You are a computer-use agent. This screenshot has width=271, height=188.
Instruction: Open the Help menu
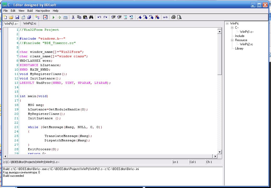(x=55, y=11)
